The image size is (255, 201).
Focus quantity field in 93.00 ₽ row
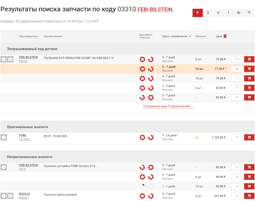click(237, 186)
